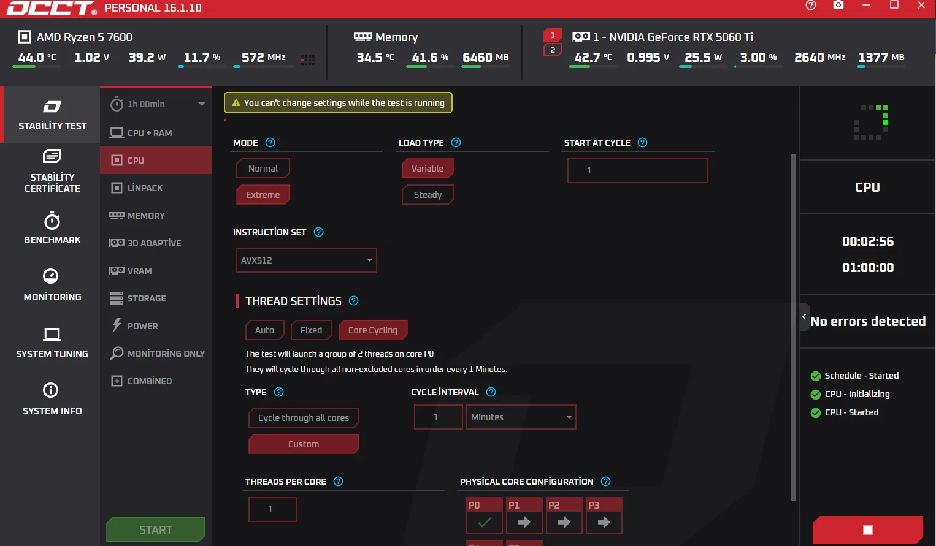This screenshot has height=546, width=936.
Task: Set thread settings to Fixed
Action: tap(312, 330)
